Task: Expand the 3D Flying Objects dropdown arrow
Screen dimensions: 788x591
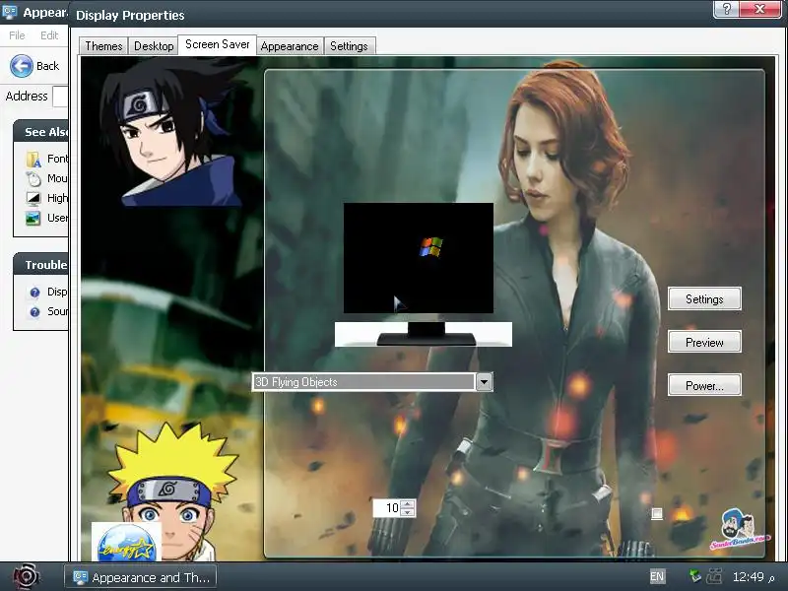Action: point(484,382)
